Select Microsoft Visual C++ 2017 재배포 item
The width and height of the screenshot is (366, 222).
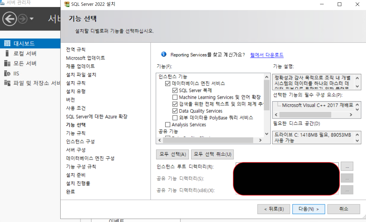(x=318, y=105)
